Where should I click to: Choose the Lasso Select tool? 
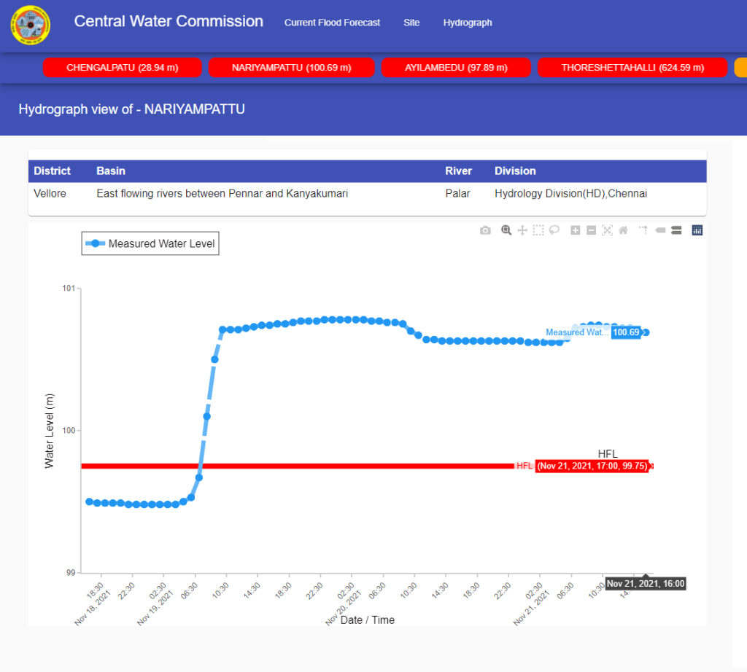[554, 230]
